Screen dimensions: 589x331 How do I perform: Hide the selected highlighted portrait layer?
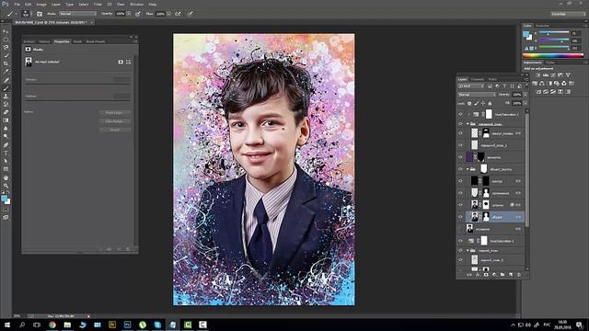[460, 217]
